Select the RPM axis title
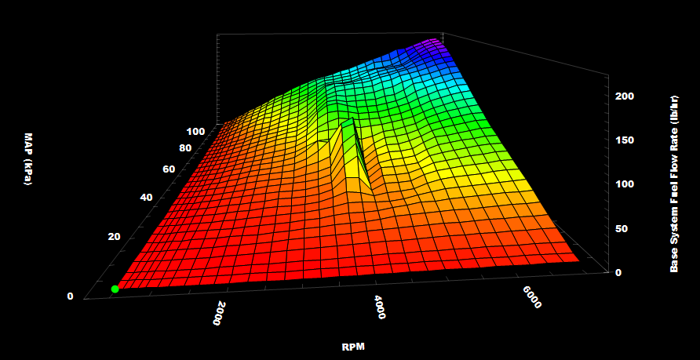The height and width of the screenshot is (360, 700). (352, 346)
